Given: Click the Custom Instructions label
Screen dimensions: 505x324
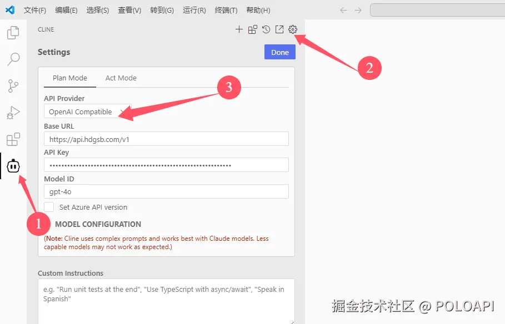Looking at the screenshot, I should pyautogui.click(x=71, y=273).
